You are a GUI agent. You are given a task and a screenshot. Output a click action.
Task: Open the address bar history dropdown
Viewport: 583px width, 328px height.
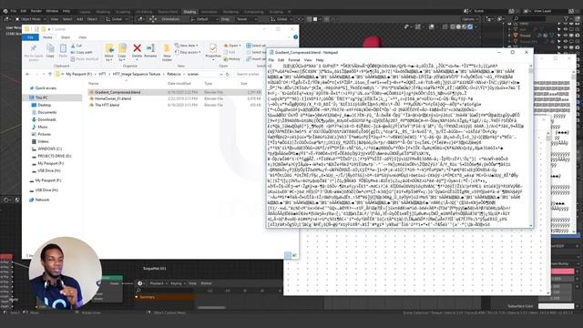tap(221, 74)
